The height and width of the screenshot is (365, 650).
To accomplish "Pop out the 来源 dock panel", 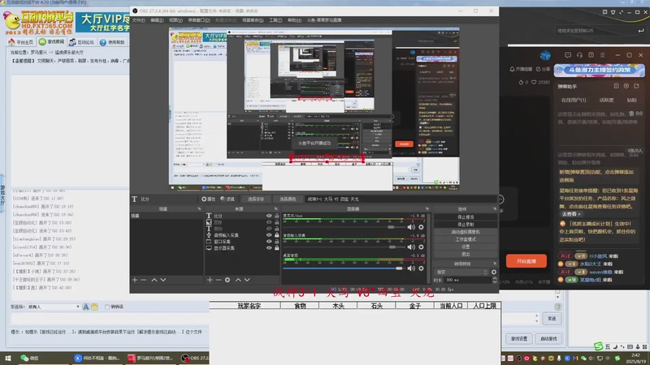I will pos(275,209).
